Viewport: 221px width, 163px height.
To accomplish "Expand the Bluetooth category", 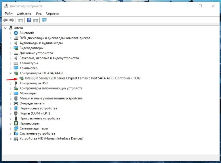I will pyautogui.click(x=10, y=33).
